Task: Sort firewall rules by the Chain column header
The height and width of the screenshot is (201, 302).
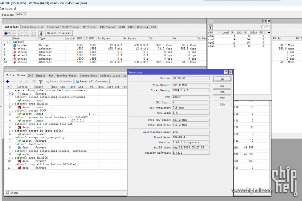Action: [x=43, y=87]
